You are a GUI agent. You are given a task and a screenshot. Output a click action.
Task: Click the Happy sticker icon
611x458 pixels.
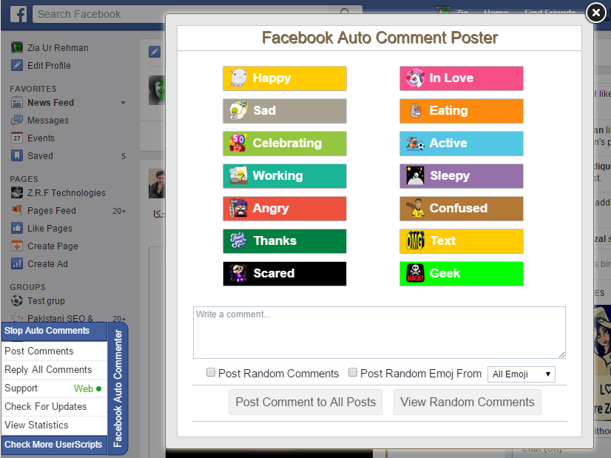(x=238, y=78)
